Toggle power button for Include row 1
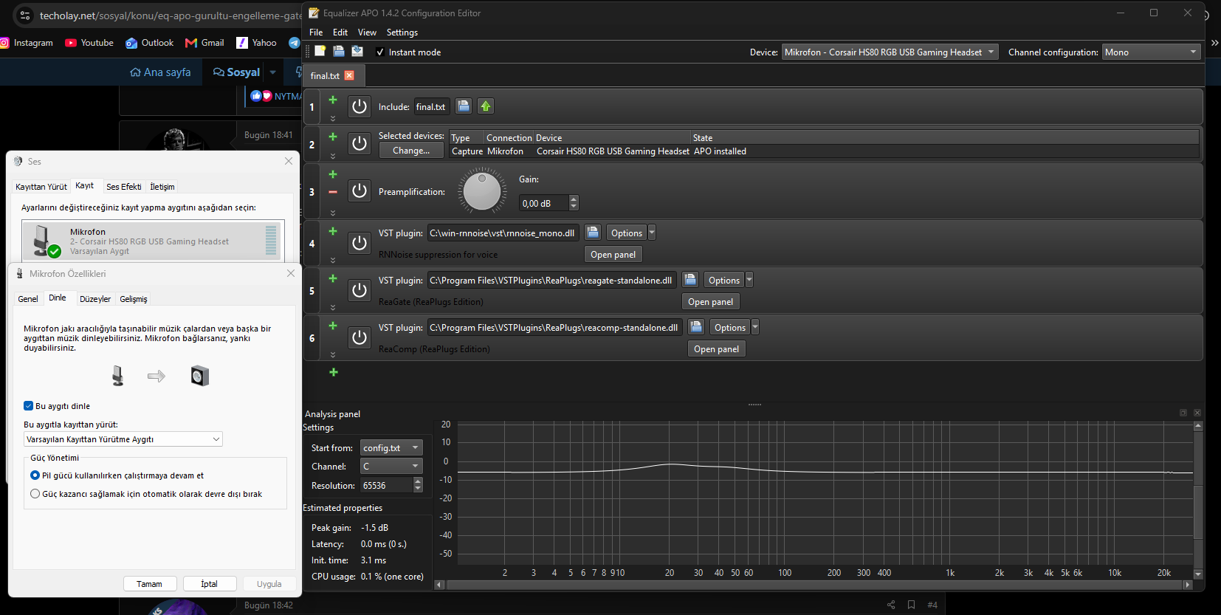 click(x=360, y=106)
